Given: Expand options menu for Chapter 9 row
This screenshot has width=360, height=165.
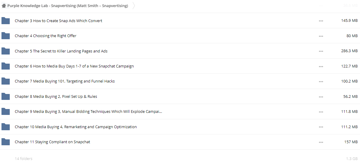Looking at the screenshot, I should coord(321,112).
